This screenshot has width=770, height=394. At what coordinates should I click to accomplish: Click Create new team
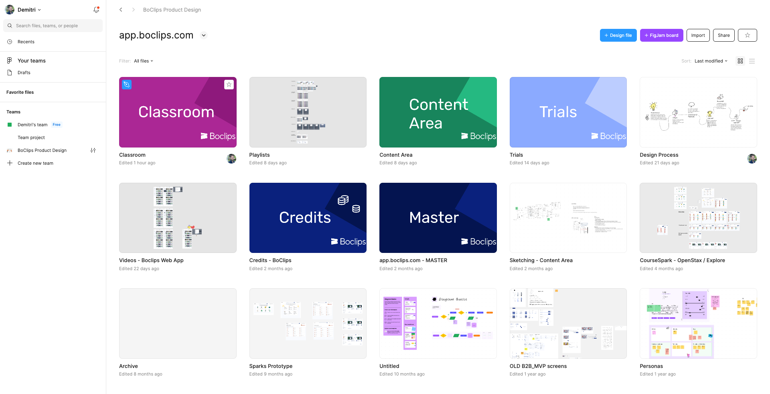(35, 163)
